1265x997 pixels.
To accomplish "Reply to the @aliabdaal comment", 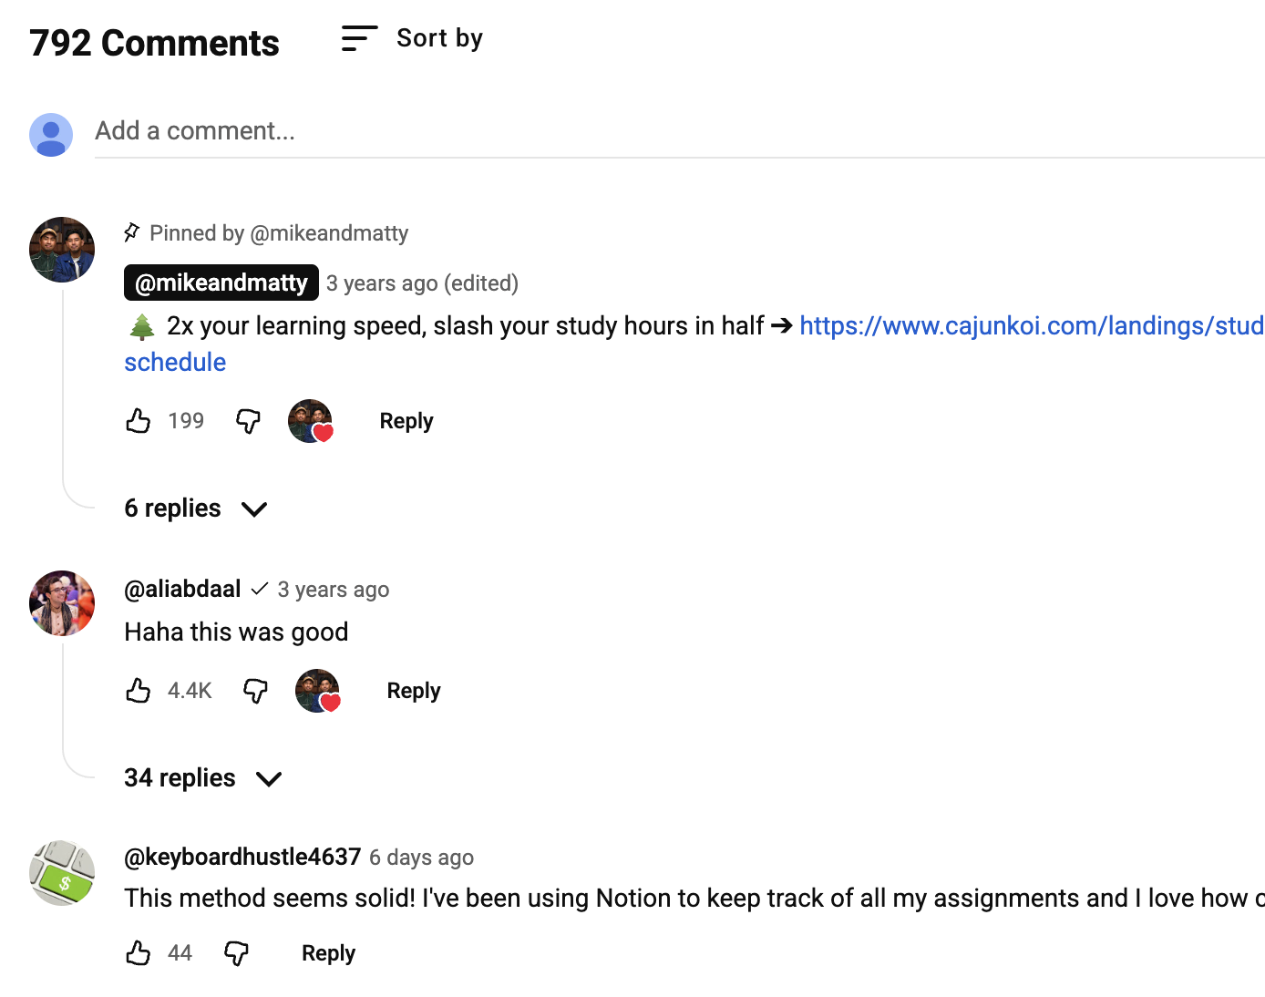I will click(x=414, y=691).
